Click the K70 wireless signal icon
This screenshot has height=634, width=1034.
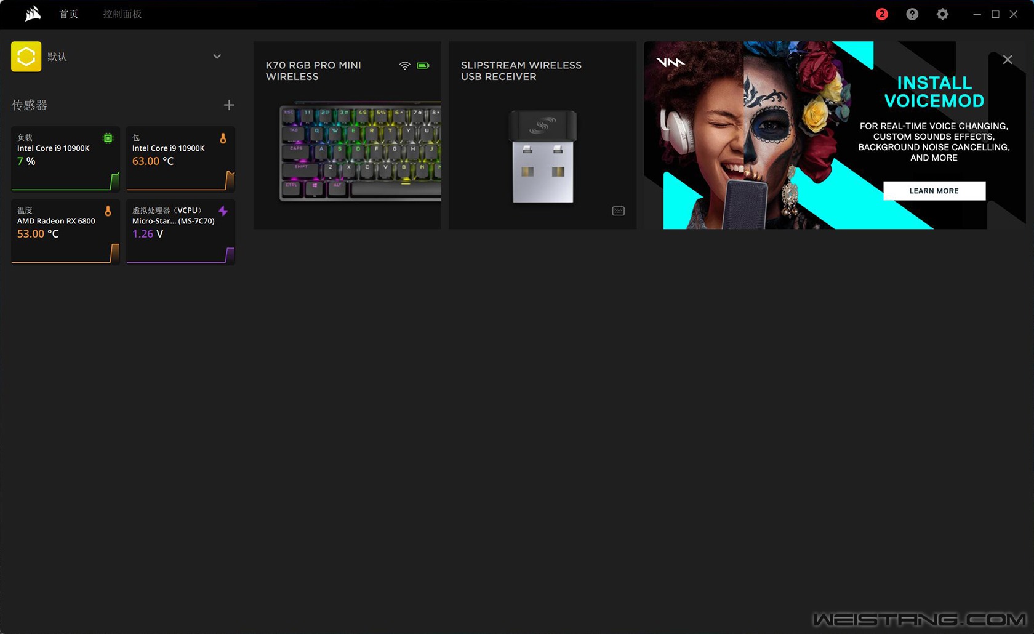404,66
